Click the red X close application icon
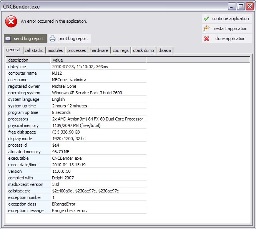This screenshot has width=256, height=229. 206,38
